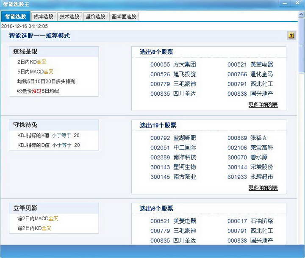Select the 守株待兔 strategy header
This screenshot has height=258, width=305.
point(25,125)
